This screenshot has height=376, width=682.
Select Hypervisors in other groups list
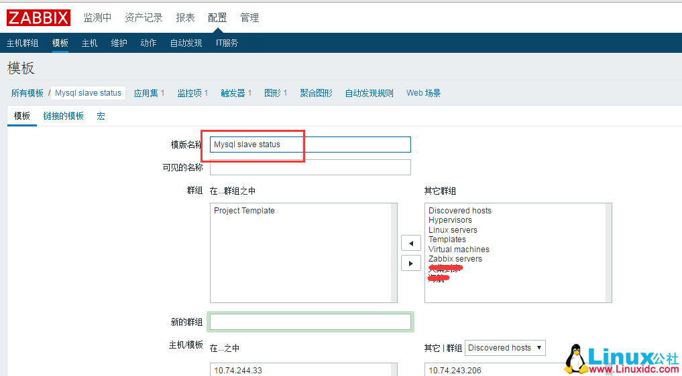(450, 220)
